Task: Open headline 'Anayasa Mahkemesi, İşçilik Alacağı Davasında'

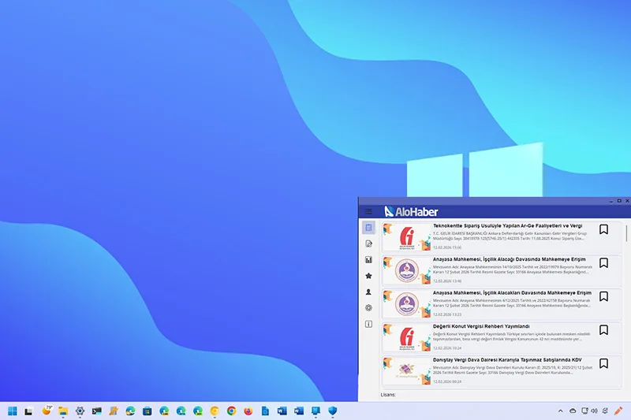Action: tap(510, 259)
